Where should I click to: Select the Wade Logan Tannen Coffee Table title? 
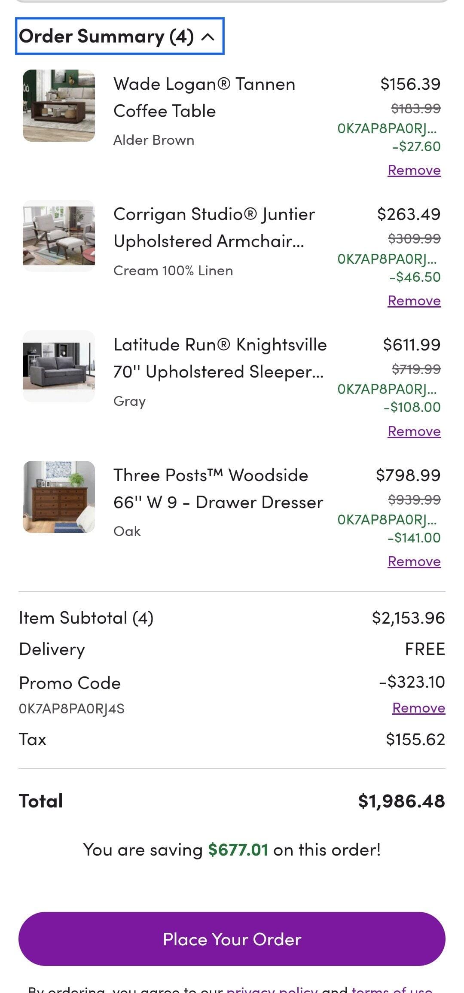pyautogui.click(x=204, y=97)
